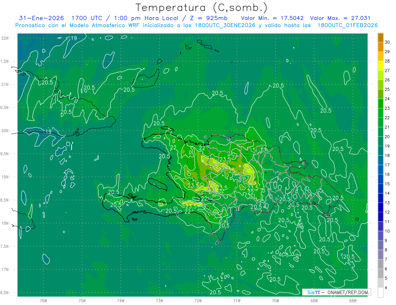The height and width of the screenshot is (305, 396).
Task: Click the 30 value on the color scale
Action: click(387, 42)
